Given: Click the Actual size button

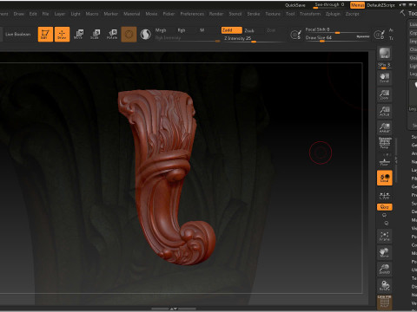Looking at the screenshot, I should 385,111.
